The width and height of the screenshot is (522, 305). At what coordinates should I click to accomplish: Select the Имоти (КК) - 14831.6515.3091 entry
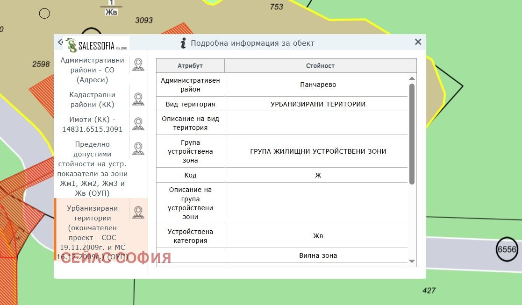coord(92,124)
